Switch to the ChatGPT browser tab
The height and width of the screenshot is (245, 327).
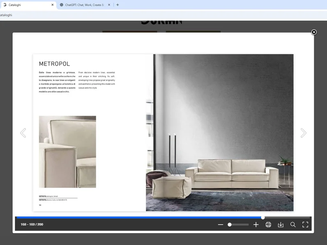85,5
